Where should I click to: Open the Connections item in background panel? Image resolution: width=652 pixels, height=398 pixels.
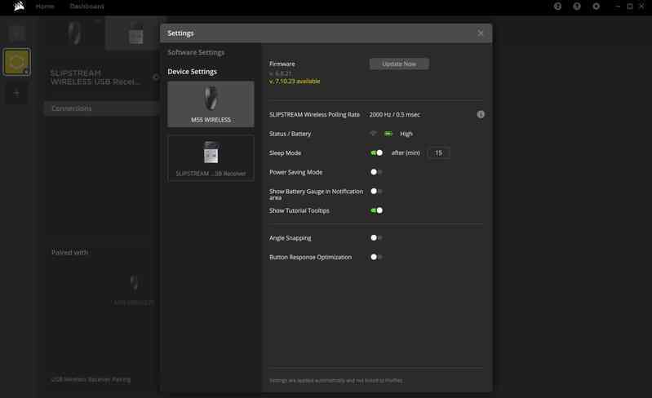coord(101,108)
